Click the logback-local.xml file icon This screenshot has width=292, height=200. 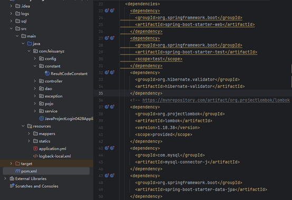click(35, 156)
